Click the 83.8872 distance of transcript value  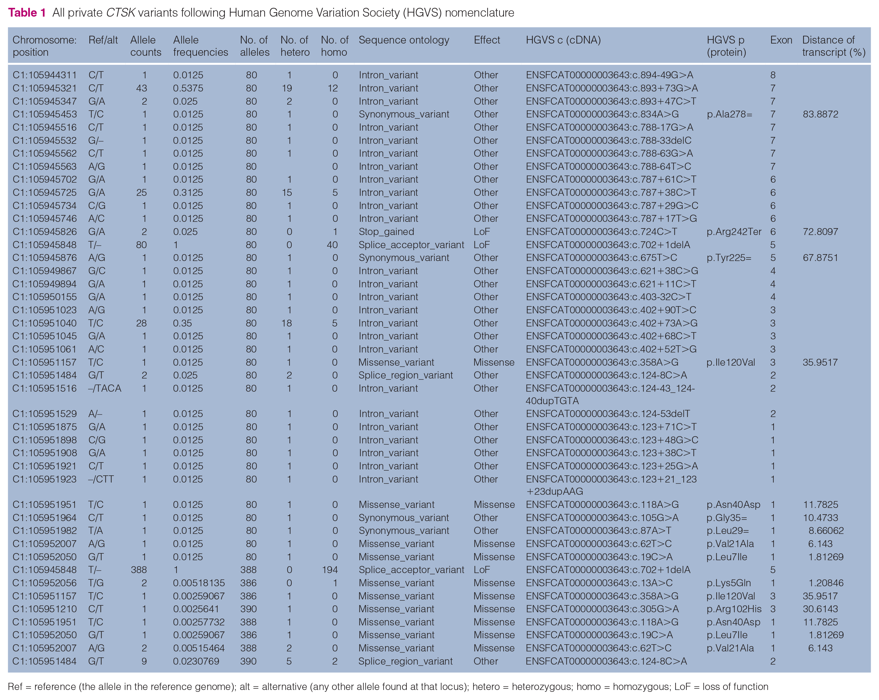click(x=820, y=114)
